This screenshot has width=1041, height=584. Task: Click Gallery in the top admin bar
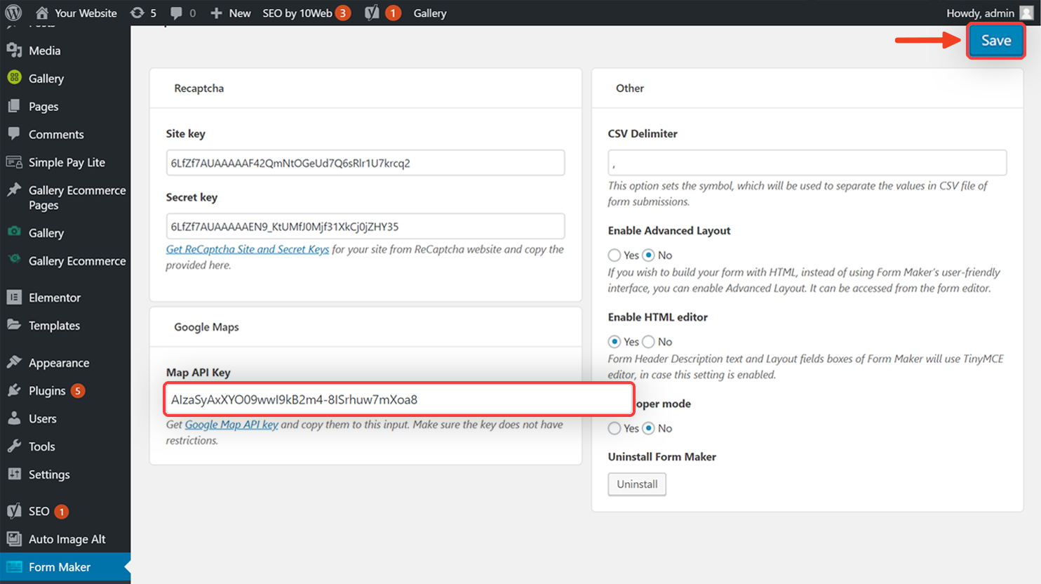(x=430, y=13)
